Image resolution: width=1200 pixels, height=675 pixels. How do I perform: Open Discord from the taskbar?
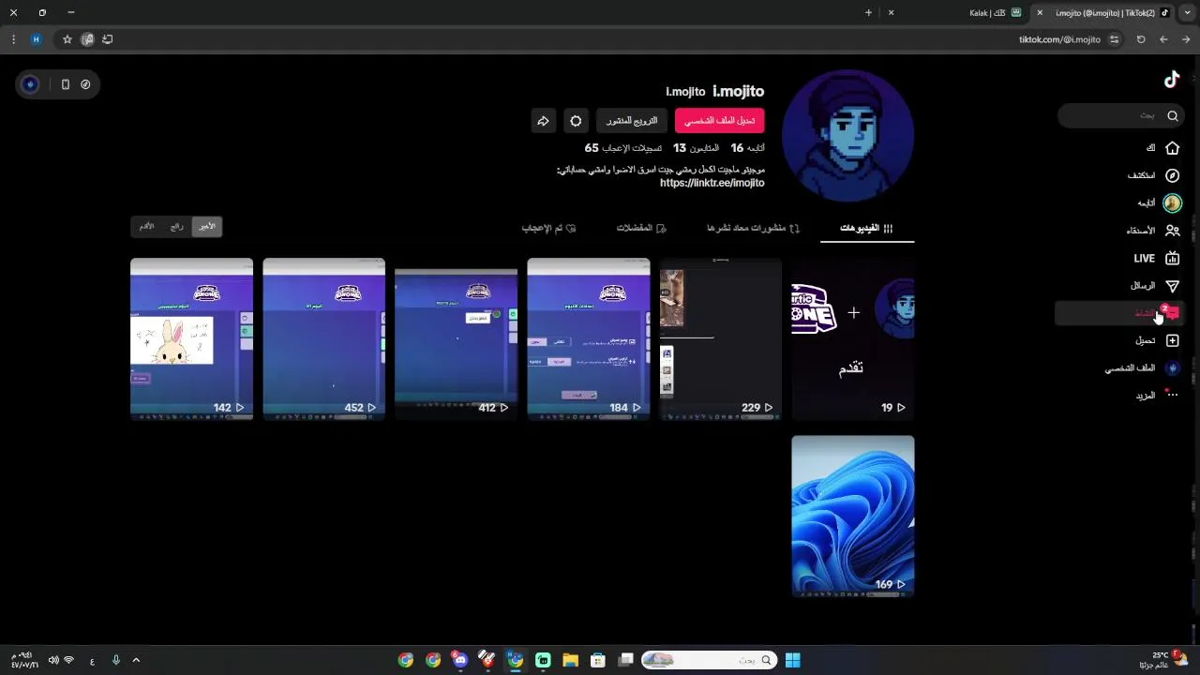pyautogui.click(x=460, y=660)
